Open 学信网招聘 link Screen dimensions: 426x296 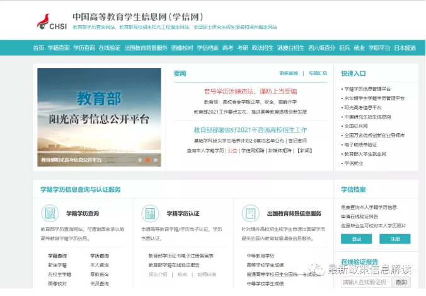coord(253,150)
